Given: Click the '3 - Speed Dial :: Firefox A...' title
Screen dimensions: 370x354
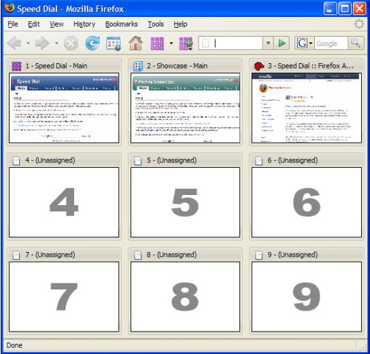Looking at the screenshot, I should coord(311,66).
